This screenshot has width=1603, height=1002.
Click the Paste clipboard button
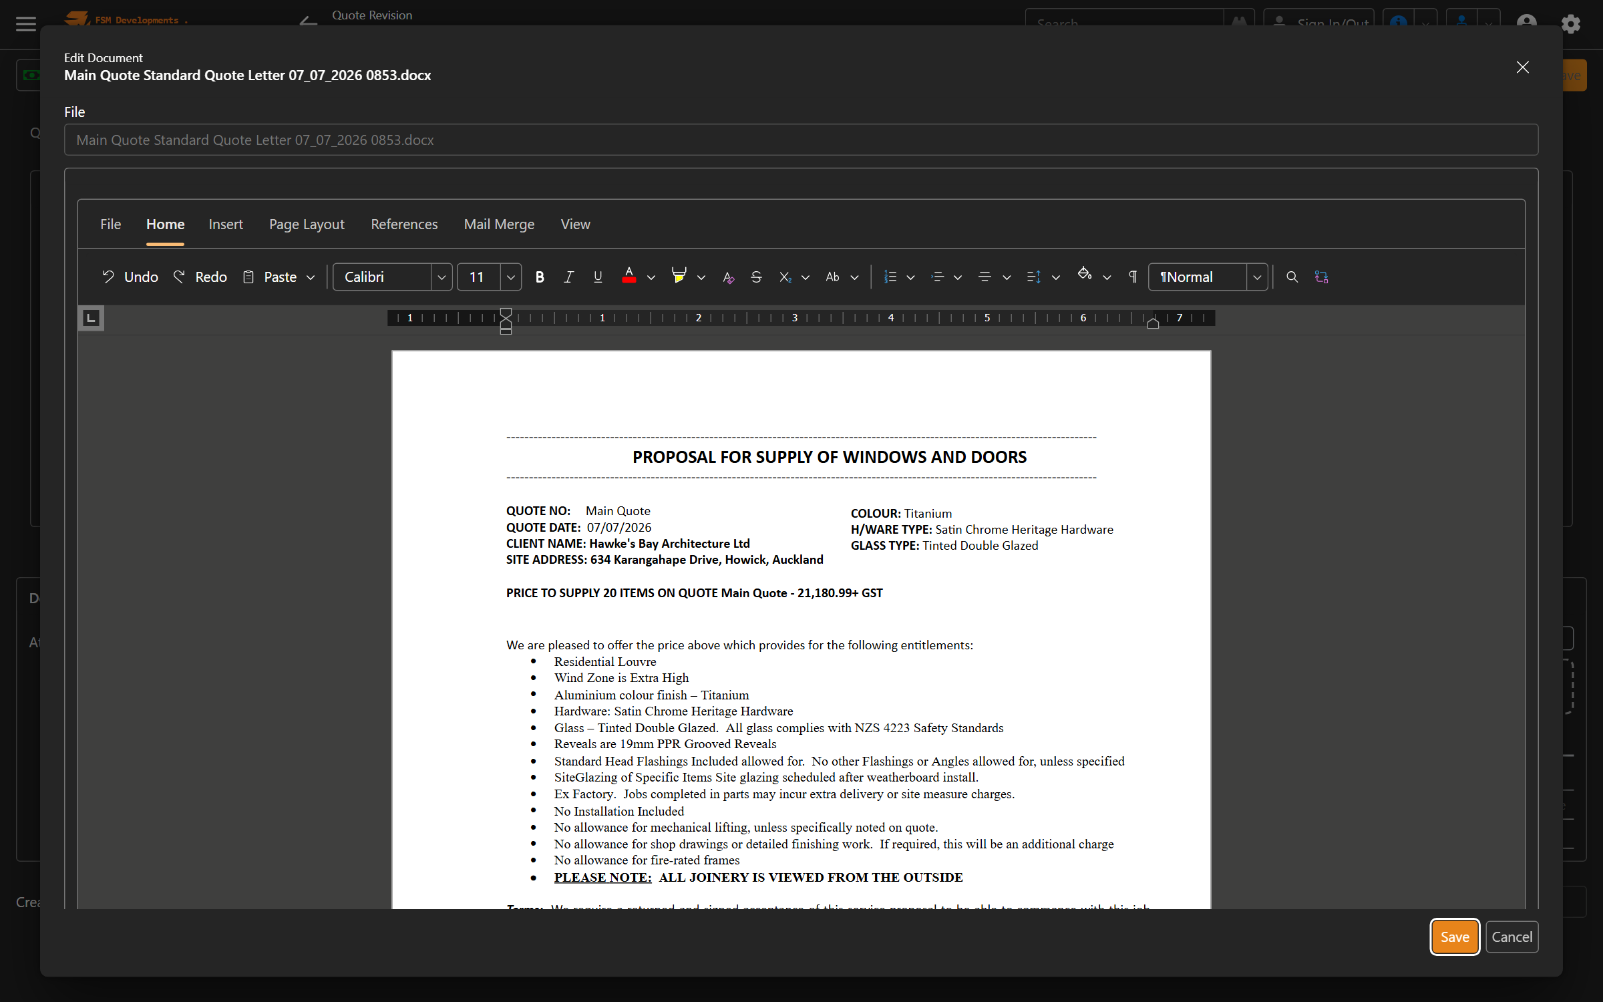[x=270, y=277]
